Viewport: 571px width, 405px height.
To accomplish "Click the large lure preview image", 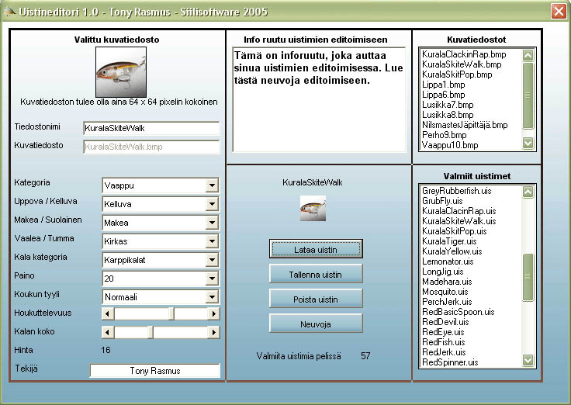I will (x=120, y=72).
